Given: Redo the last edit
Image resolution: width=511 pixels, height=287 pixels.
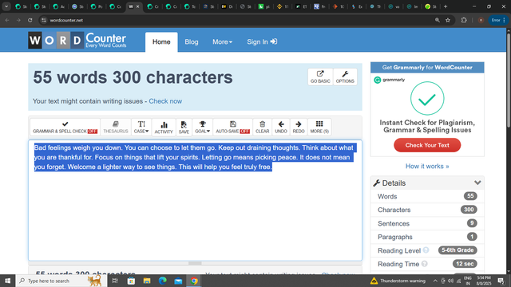Looking at the screenshot, I should (x=299, y=128).
